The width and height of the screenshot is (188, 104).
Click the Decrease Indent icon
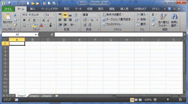[x=60, y=25]
